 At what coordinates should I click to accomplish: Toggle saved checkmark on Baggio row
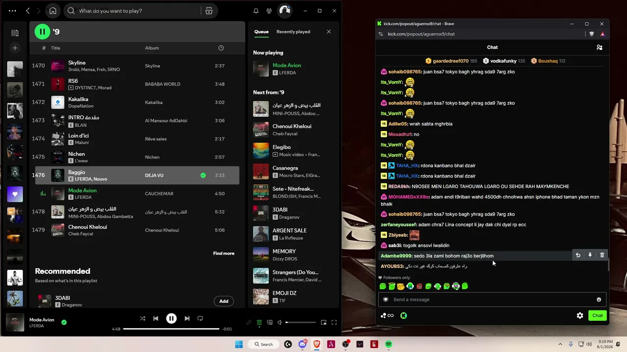(x=203, y=175)
